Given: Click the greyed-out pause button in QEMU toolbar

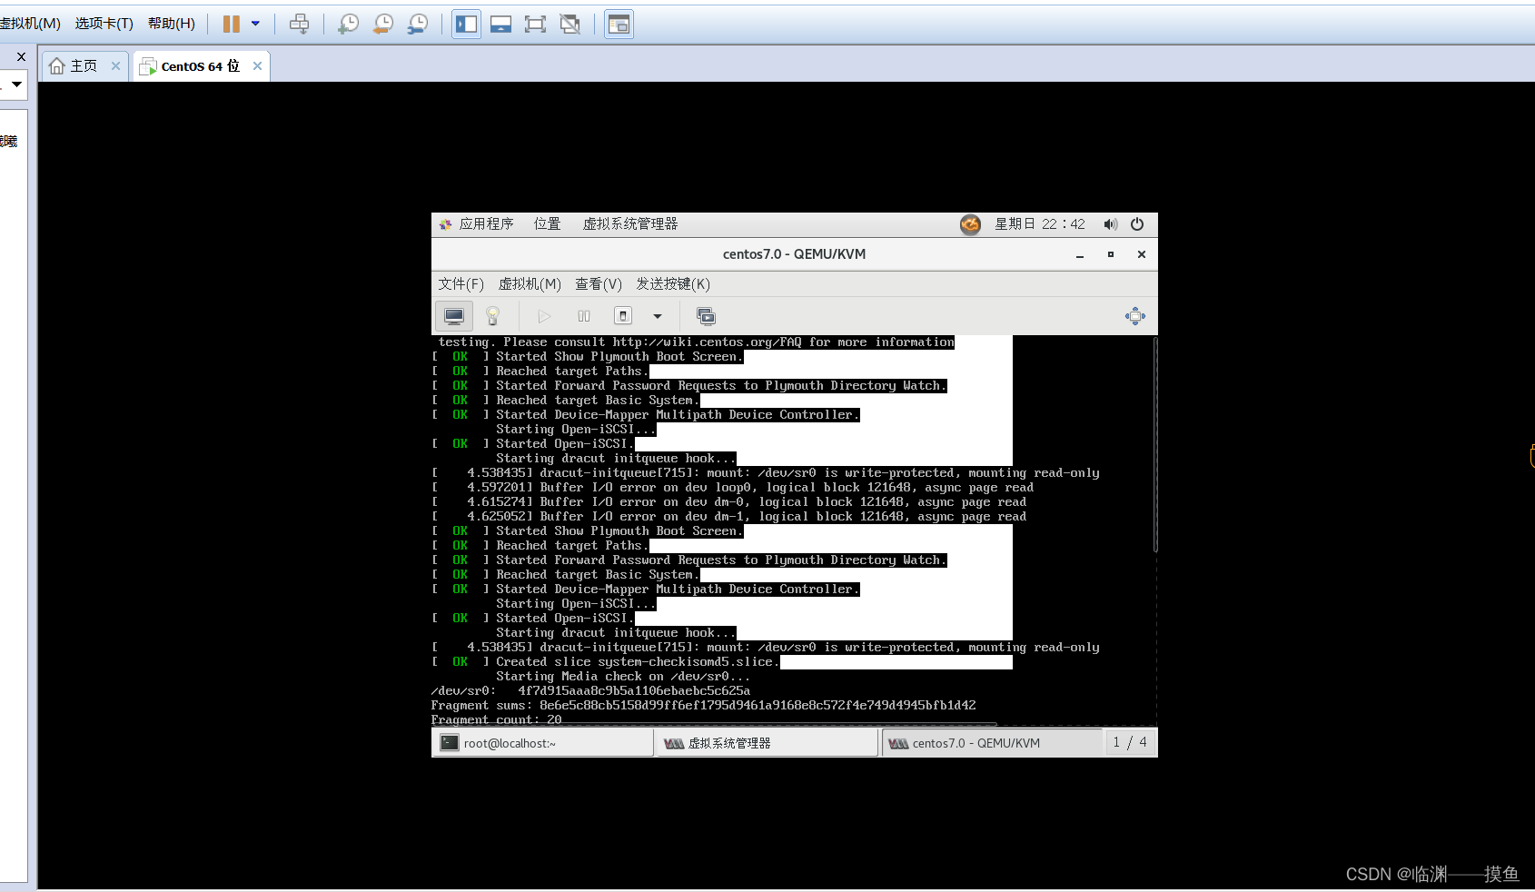Looking at the screenshot, I should tap(584, 316).
